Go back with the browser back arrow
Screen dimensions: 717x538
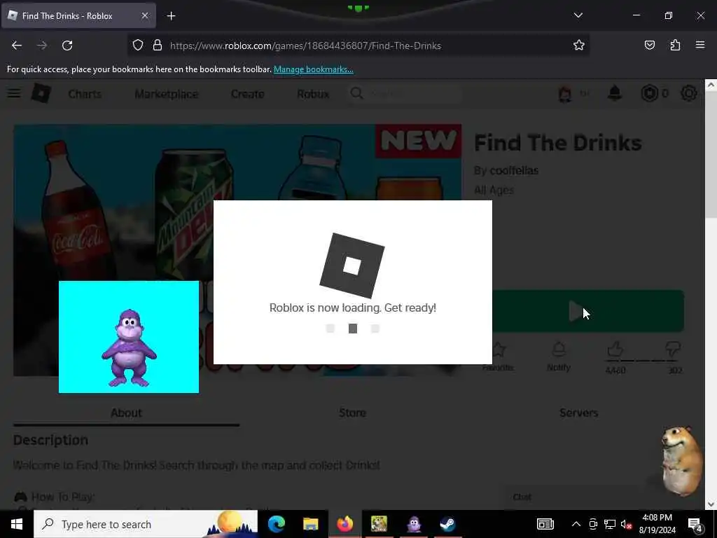click(x=17, y=46)
